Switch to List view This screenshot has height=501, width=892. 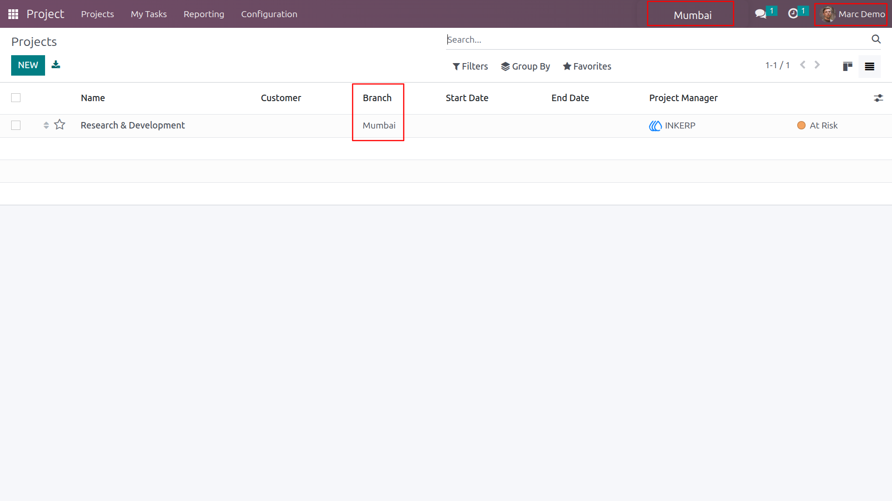coord(869,66)
